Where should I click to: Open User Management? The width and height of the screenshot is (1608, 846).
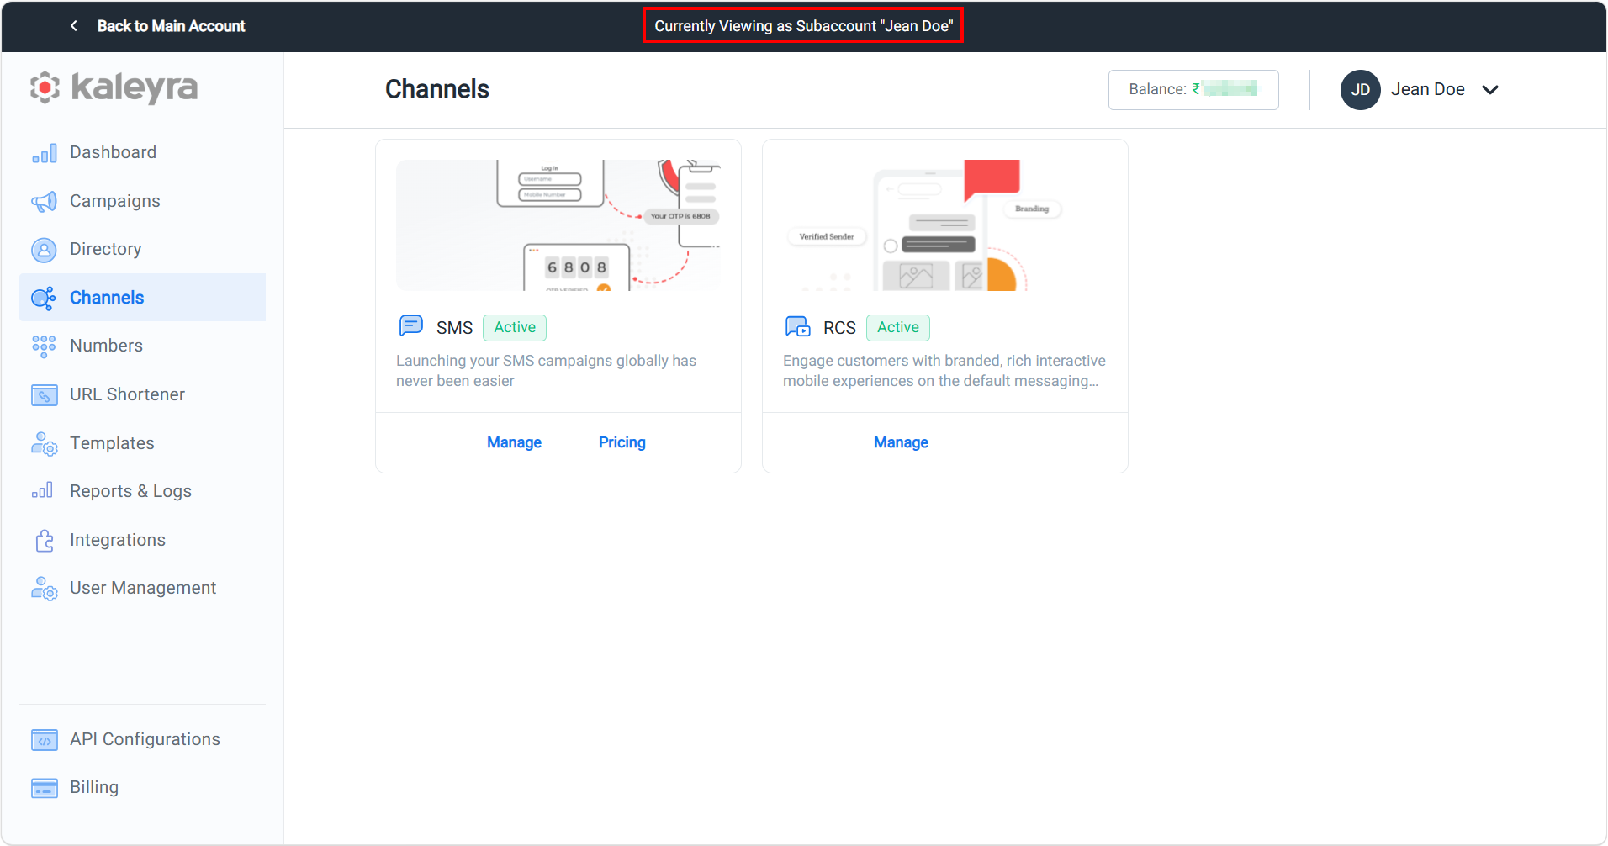[x=143, y=588]
